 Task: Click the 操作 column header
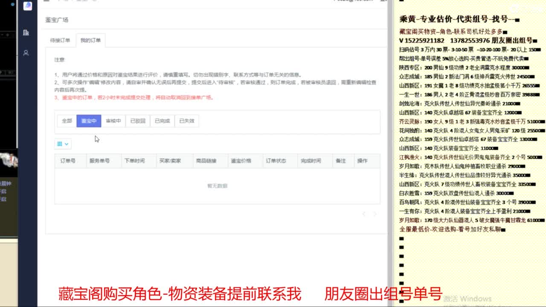click(x=362, y=161)
